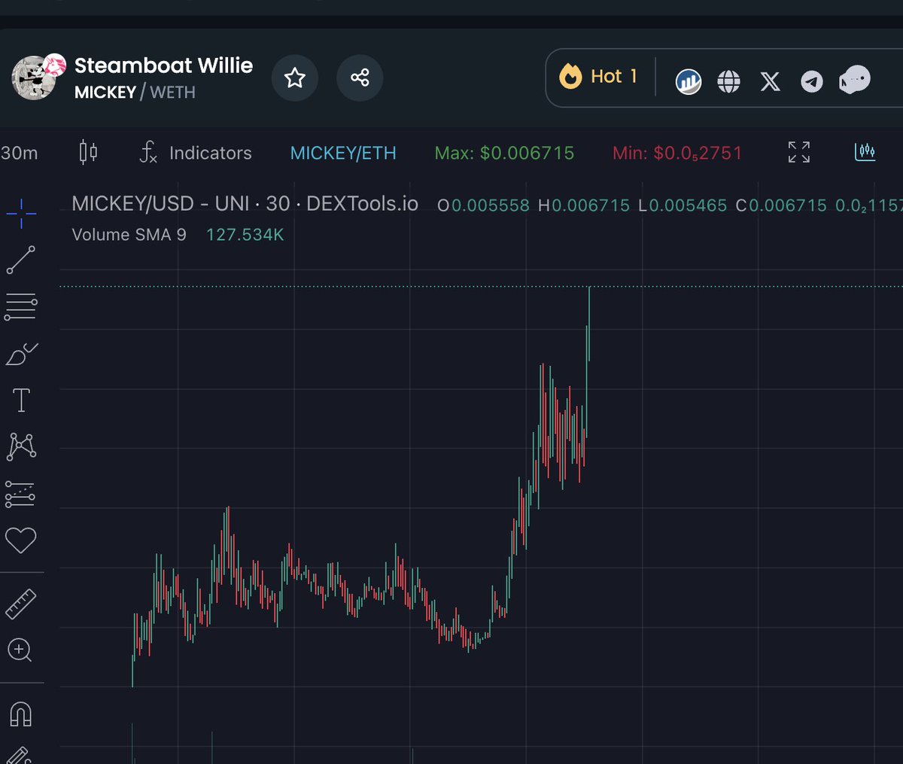Viewport: 903px width, 764px height.
Task: Click the high value H0.006715
Action: (584, 205)
